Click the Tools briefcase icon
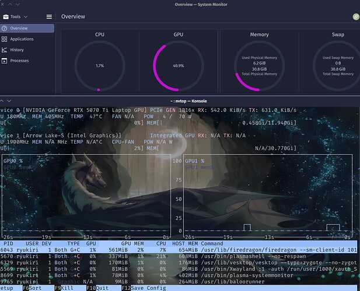 pyautogui.click(x=6, y=17)
